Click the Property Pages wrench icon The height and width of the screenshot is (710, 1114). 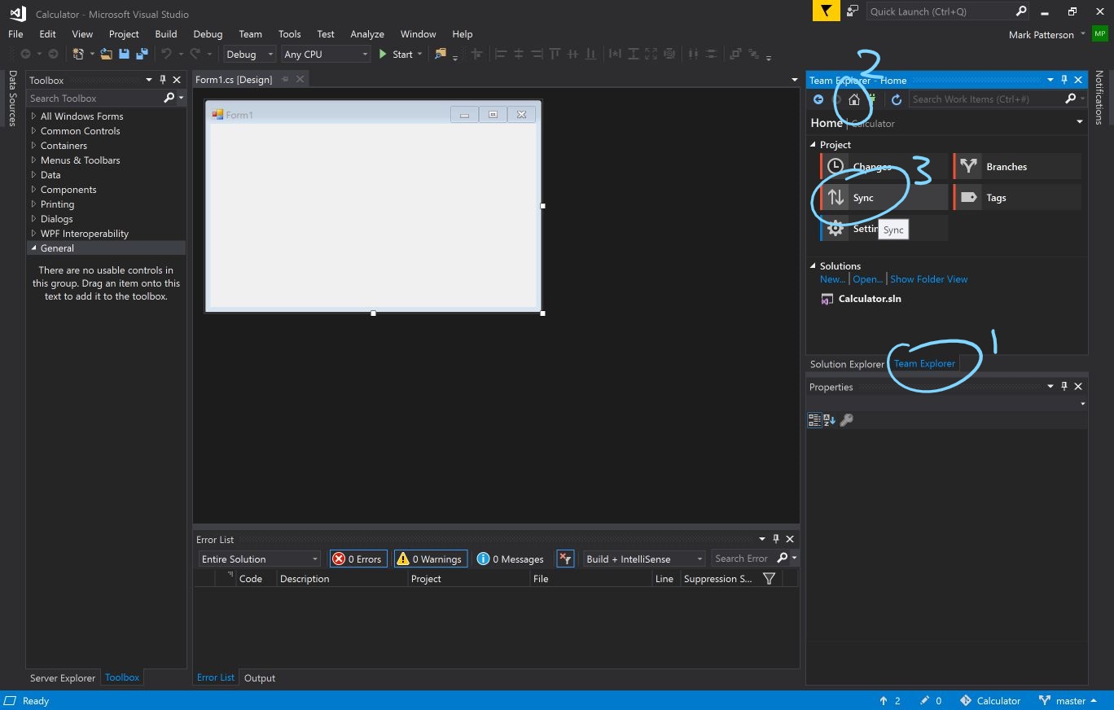pos(846,420)
